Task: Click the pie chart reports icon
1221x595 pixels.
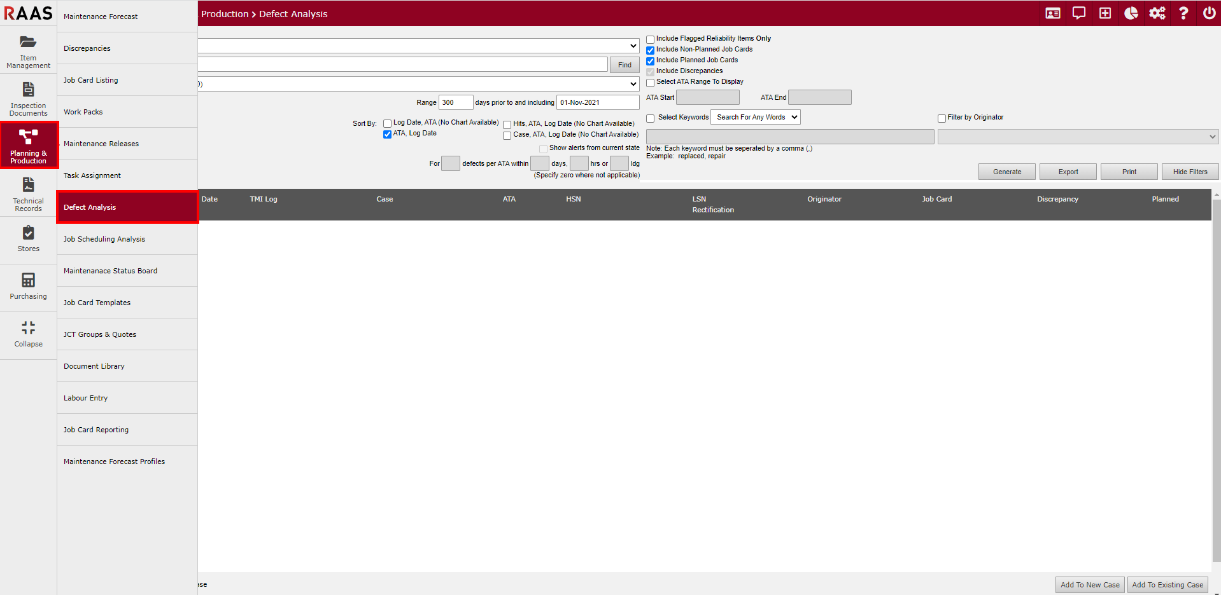Action: 1131,13
